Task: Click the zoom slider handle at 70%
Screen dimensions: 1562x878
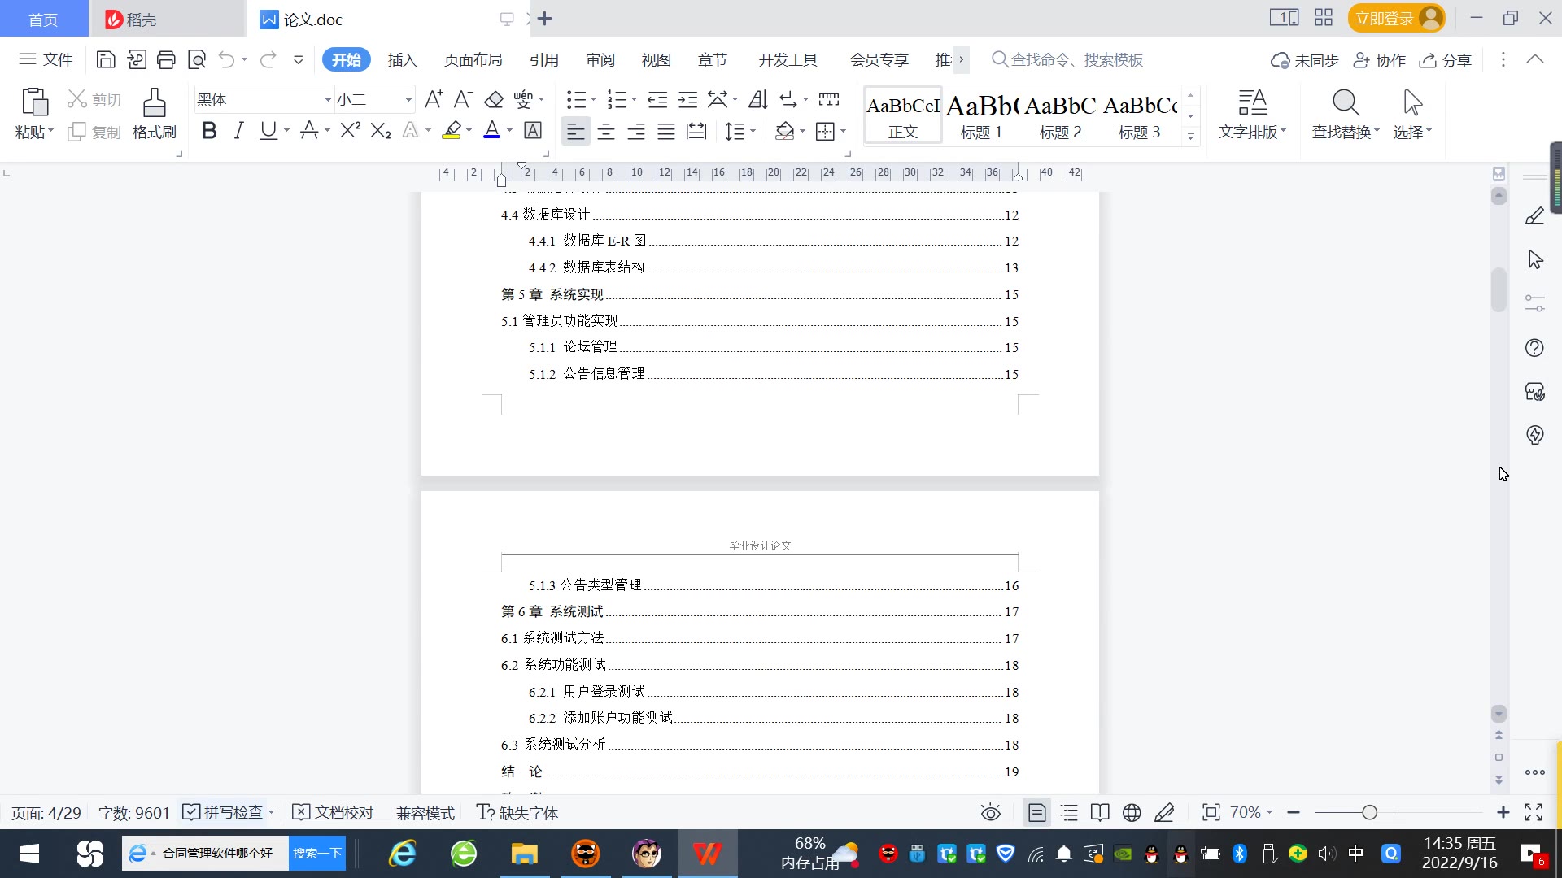Action: pos(1369,812)
